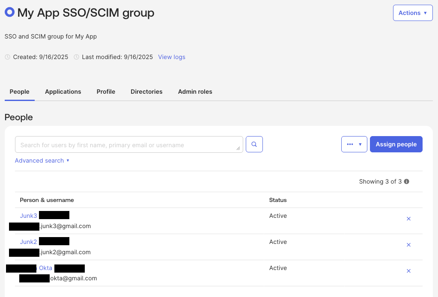
Task: Click the okta@gmail.com email text
Action: point(74,278)
